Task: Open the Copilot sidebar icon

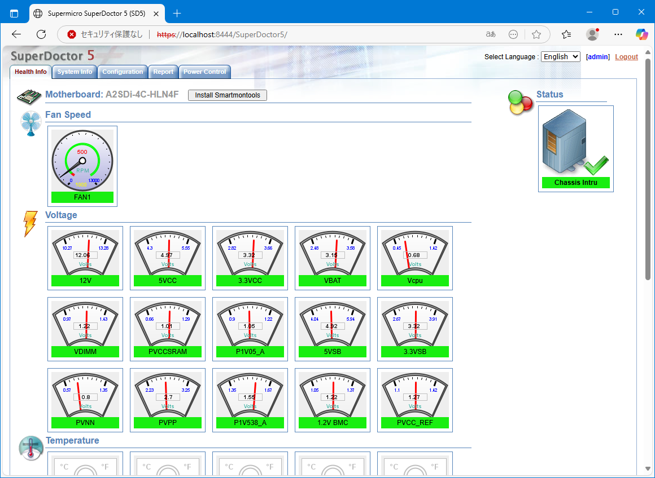Action: click(x=641, y=34)
